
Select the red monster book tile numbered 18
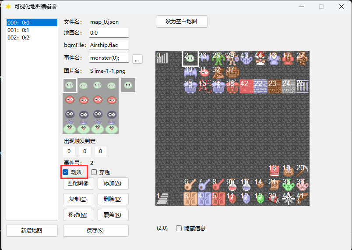point(275,171)
